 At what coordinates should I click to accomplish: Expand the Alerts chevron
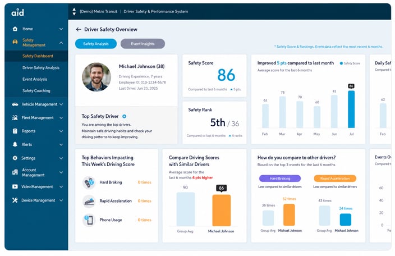point(61,145)
